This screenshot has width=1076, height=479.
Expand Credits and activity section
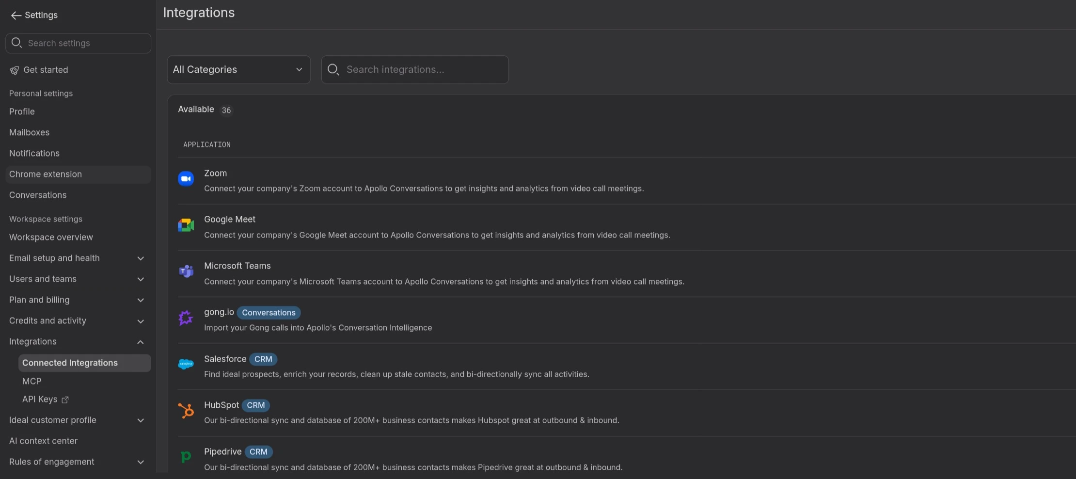(141, 321)
